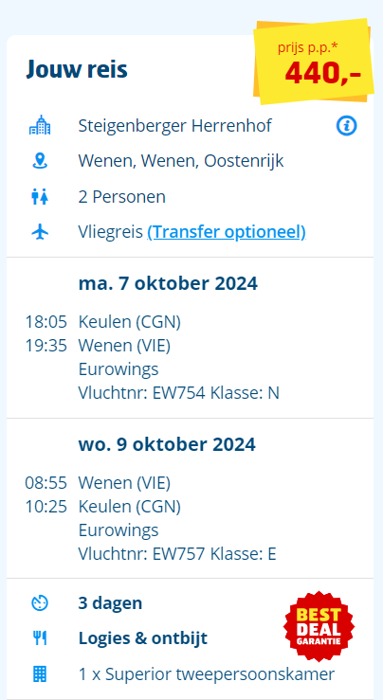Click the Superior tweepersoonskamer room text

[207, 674]
